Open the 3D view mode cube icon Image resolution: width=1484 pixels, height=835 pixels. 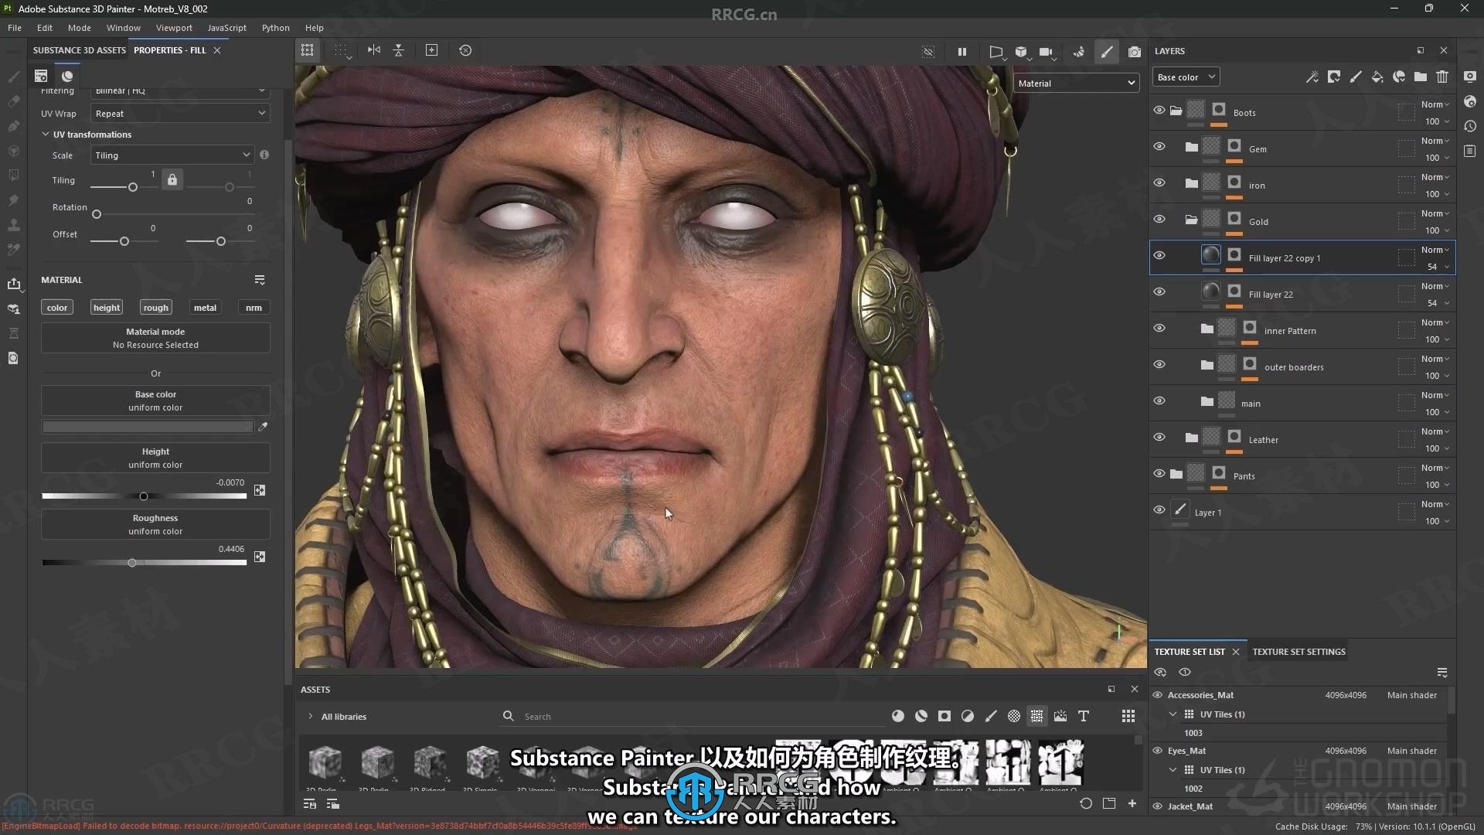click(1022, 52)
